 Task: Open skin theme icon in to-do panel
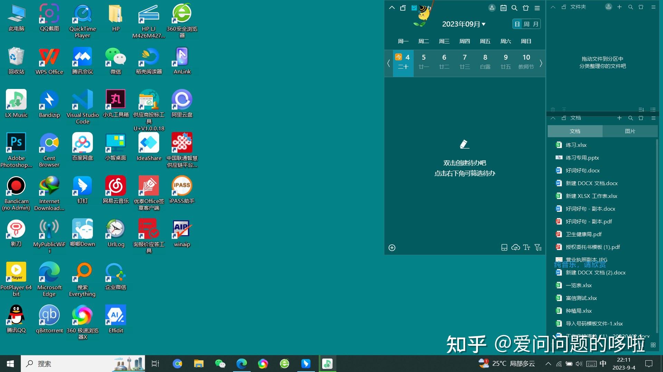point(526,8)
